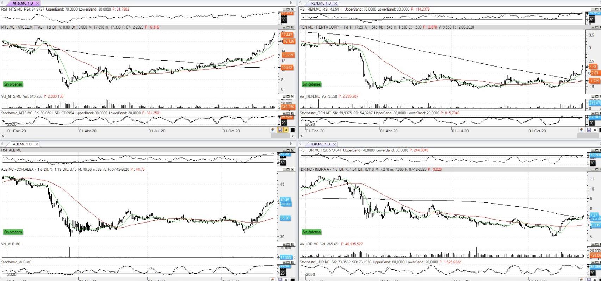Select the IDR.MC 1 D tab
Image resolution: width=601 pixels, height=281 pixels.
tap(321, 144)
